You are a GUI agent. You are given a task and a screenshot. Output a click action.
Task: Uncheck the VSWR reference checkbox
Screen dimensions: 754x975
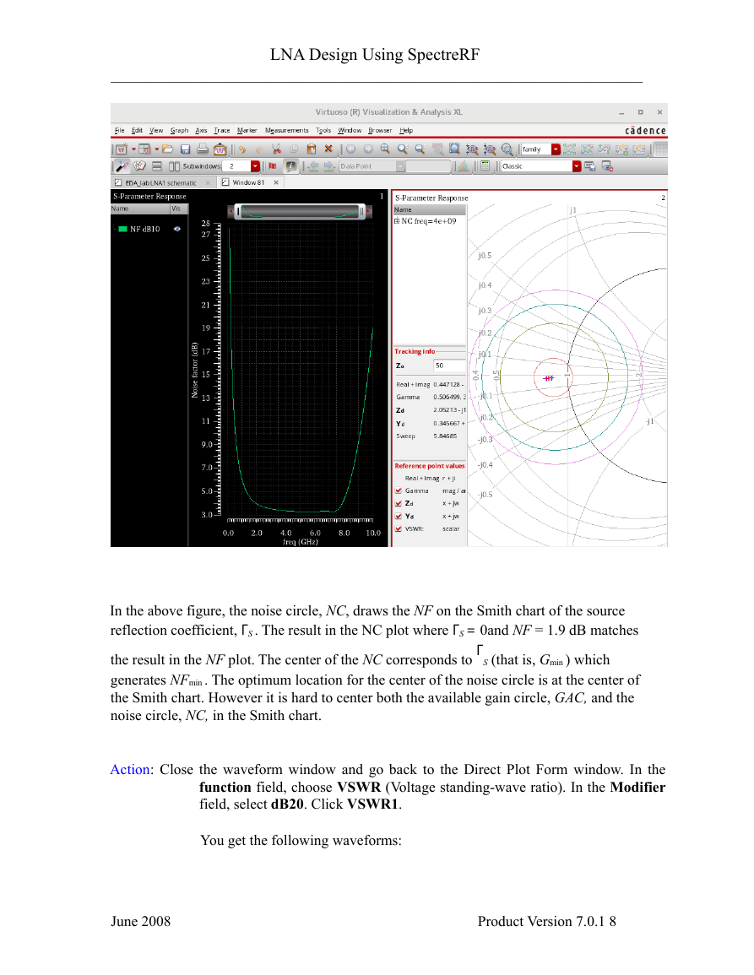[x=399, y=528]
